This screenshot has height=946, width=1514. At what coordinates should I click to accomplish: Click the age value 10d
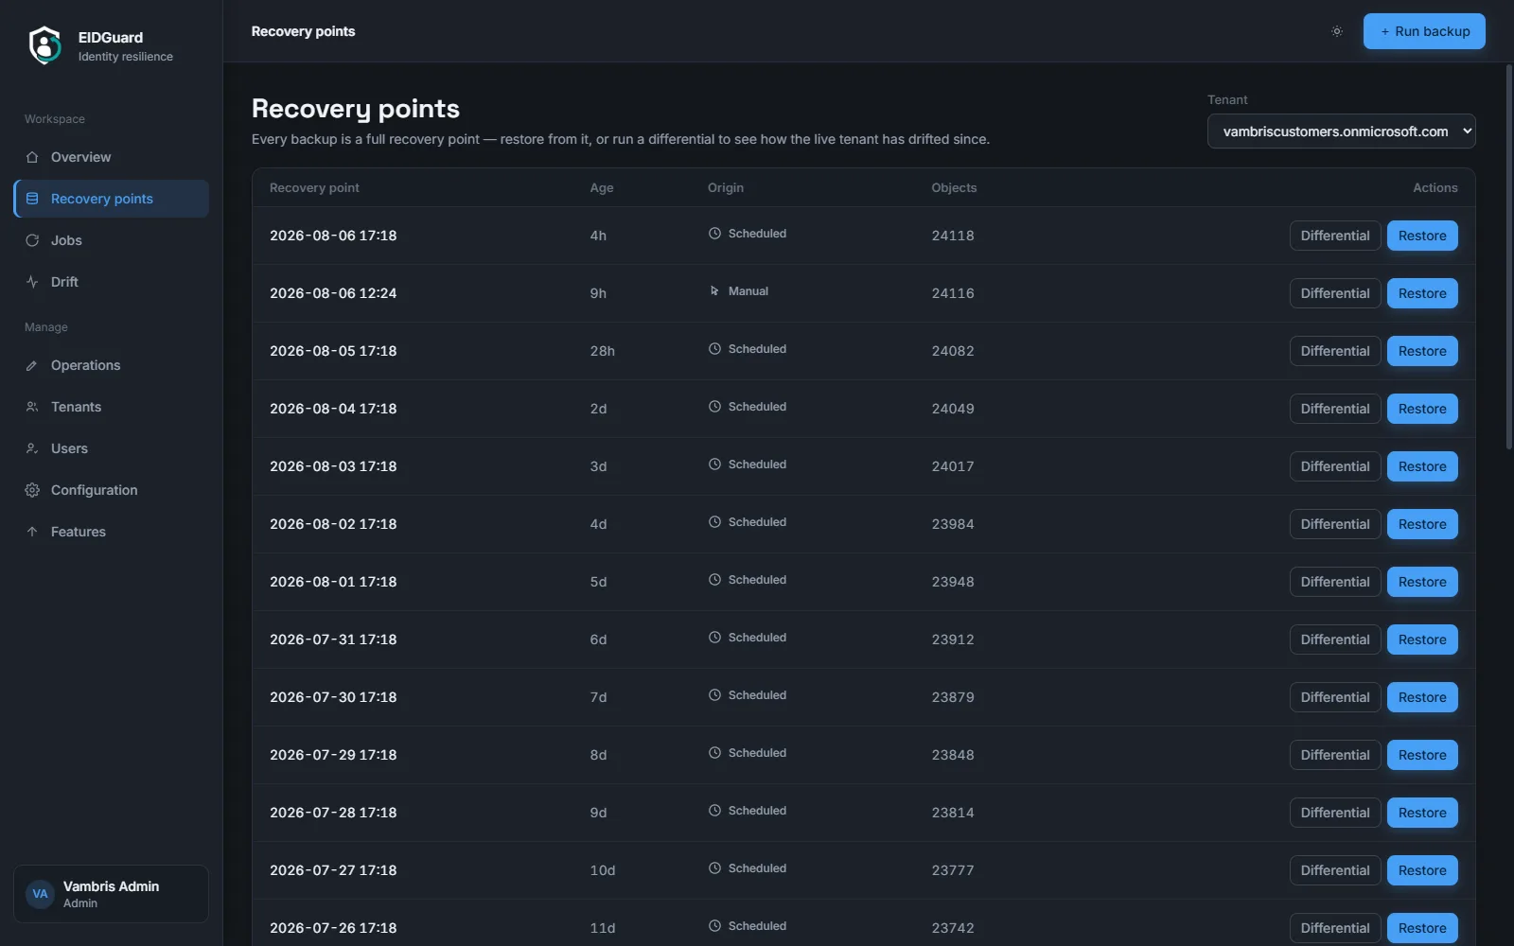[x=603, y=870]
